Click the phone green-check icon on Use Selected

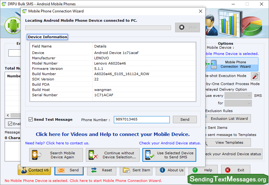(x=150, y=155)
